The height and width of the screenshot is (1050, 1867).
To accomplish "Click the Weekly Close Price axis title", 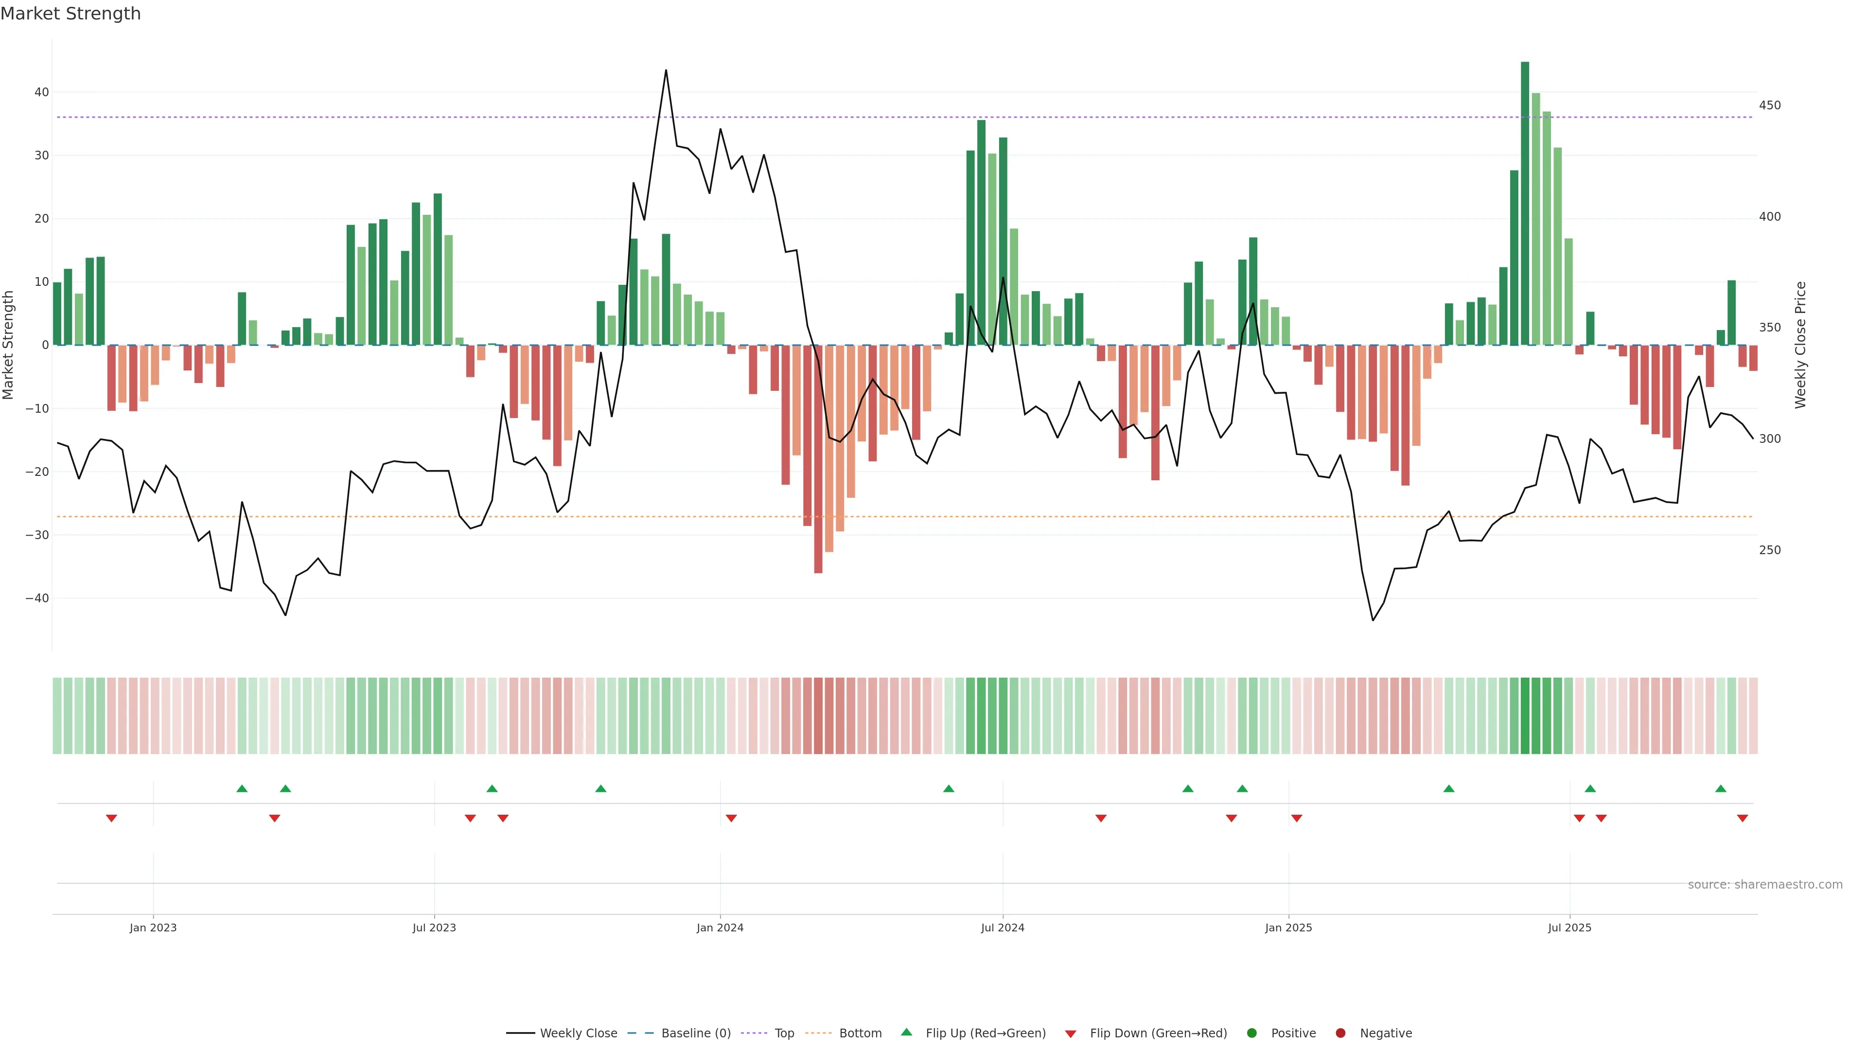I will pos(1800,345).
